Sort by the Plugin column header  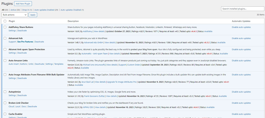click(12, 21)
